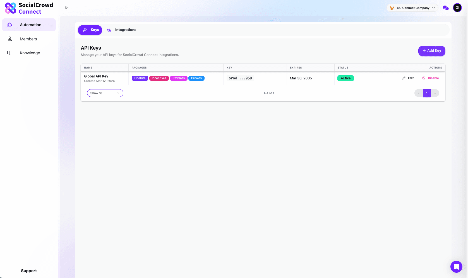The width and height of the screenshot is (468, 278).
Task: Click the Add Key button
Action: [432, 51]
